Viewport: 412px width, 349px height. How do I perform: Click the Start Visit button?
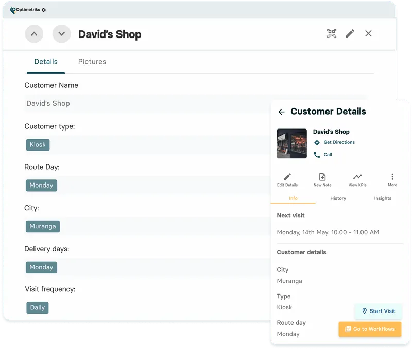(379, 311)
